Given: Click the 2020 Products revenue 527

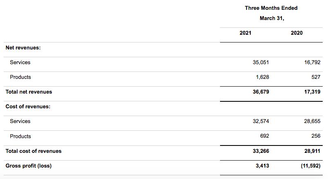Looking at the screenshot, I should click(x=315, y=77).
